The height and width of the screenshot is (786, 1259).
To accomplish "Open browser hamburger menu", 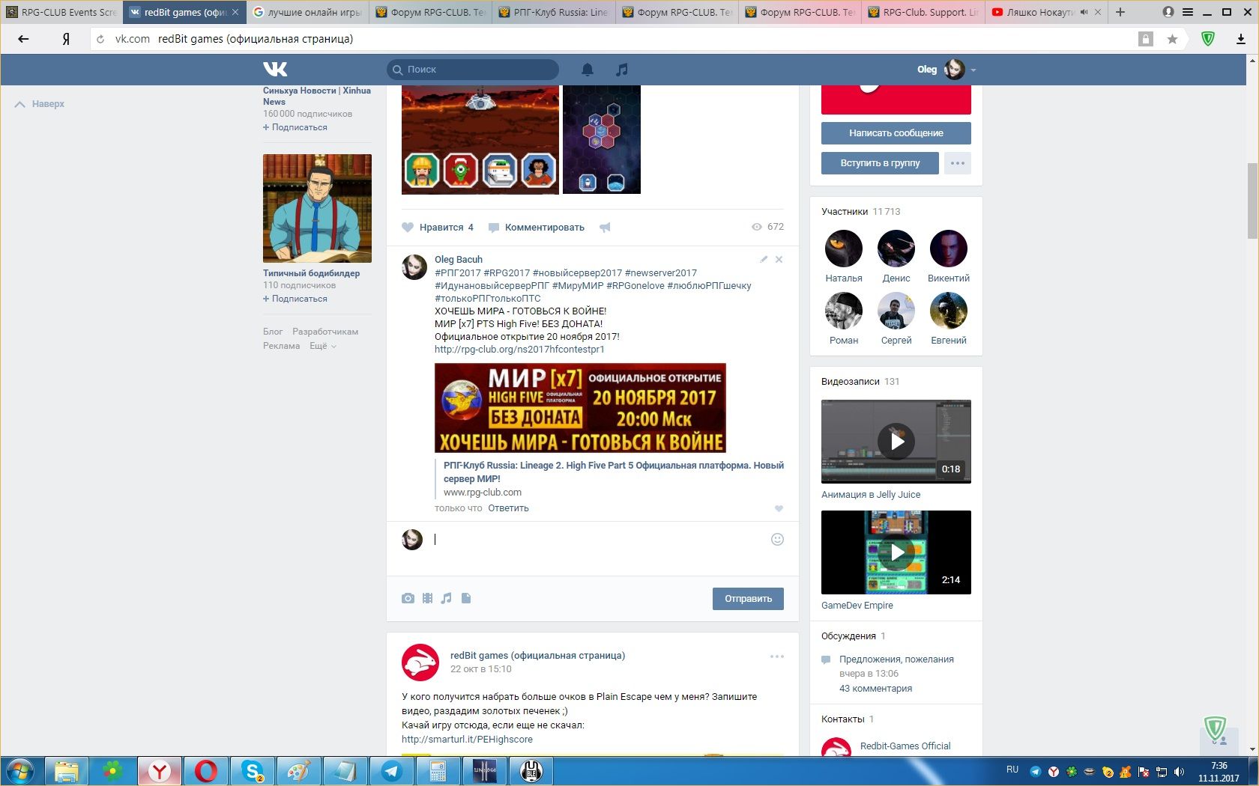I will [1188, 12].
